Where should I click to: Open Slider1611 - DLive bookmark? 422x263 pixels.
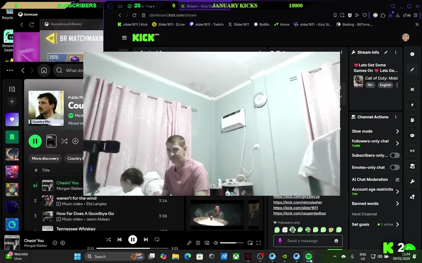click(169, 24)
